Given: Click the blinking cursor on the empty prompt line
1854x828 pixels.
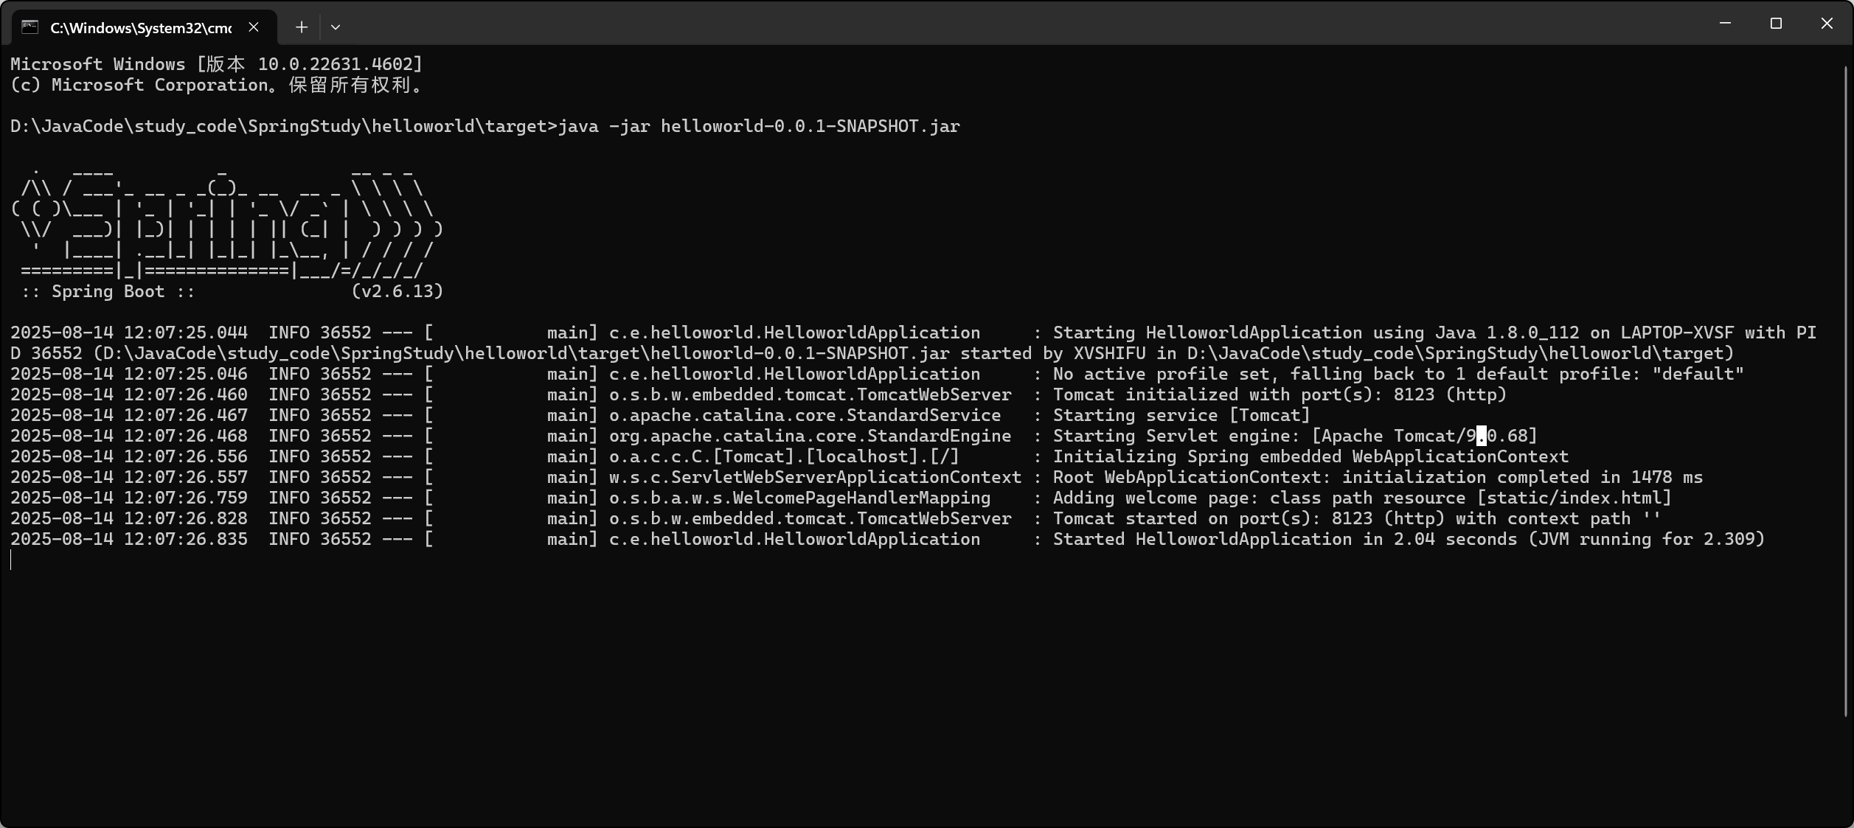Looking at the screenshot, I should click(x=11, y=560).
